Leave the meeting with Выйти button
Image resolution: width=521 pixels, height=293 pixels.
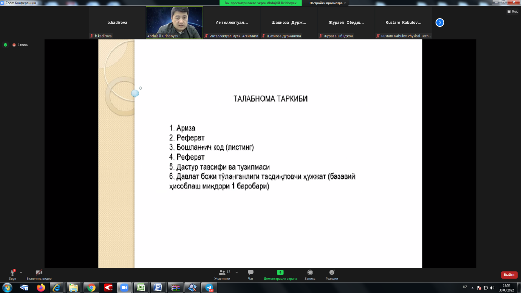coord(509,275)
